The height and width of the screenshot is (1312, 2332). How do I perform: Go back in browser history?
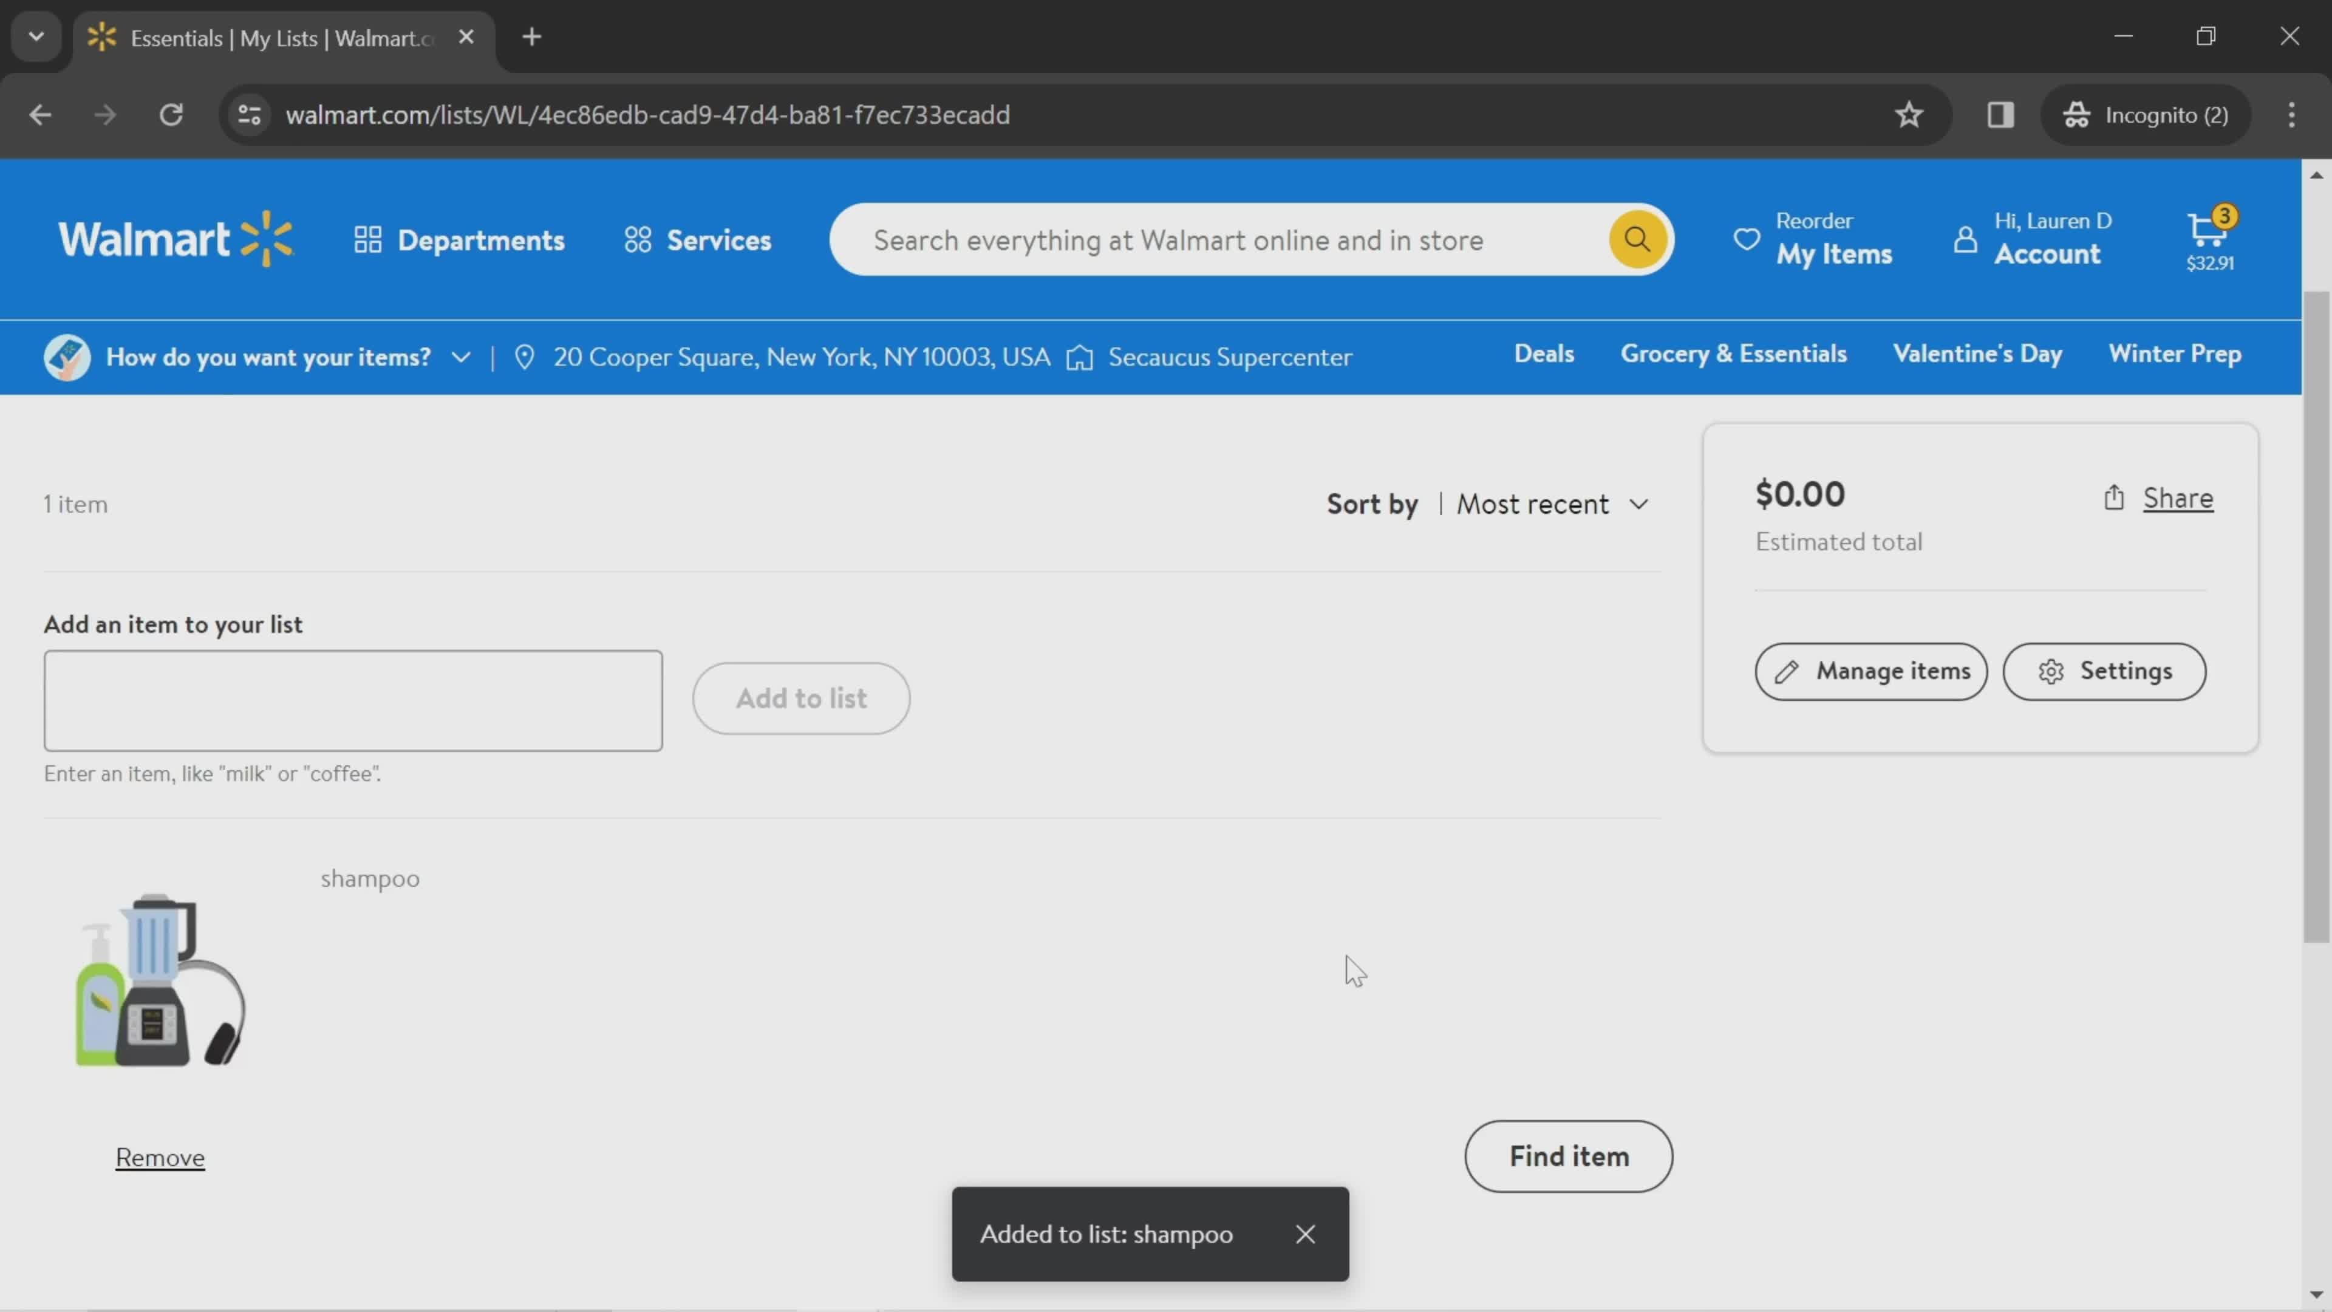point(40,115)
